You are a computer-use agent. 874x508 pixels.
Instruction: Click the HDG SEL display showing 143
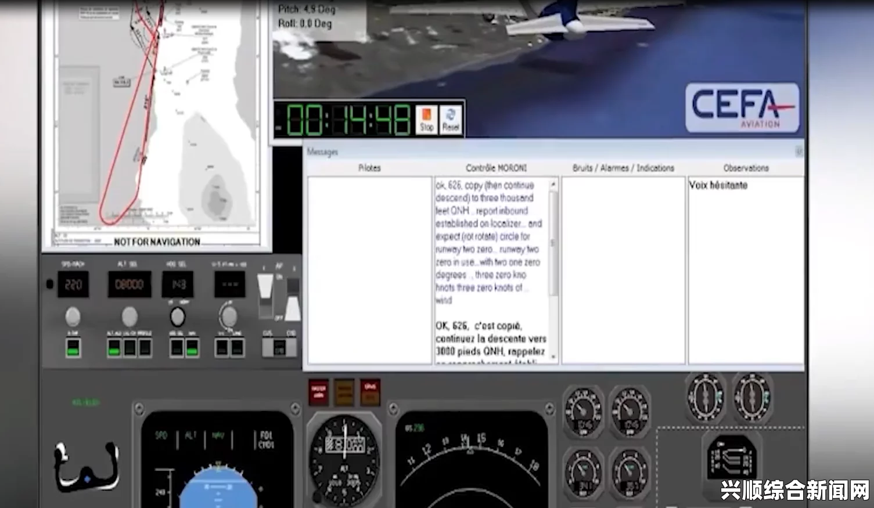tap(178, 284)
